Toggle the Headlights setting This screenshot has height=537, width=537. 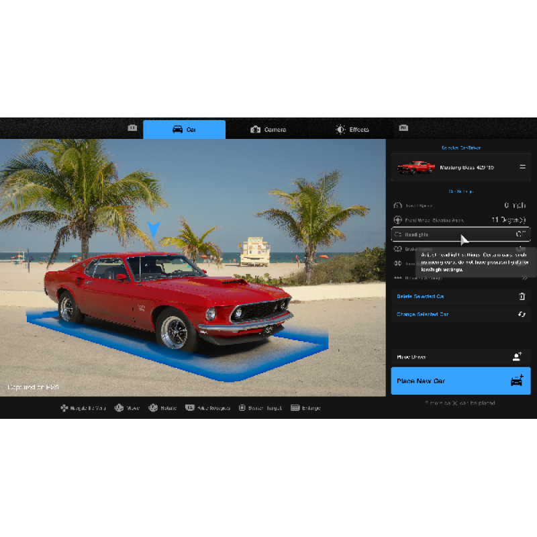[x=520, y=234]
